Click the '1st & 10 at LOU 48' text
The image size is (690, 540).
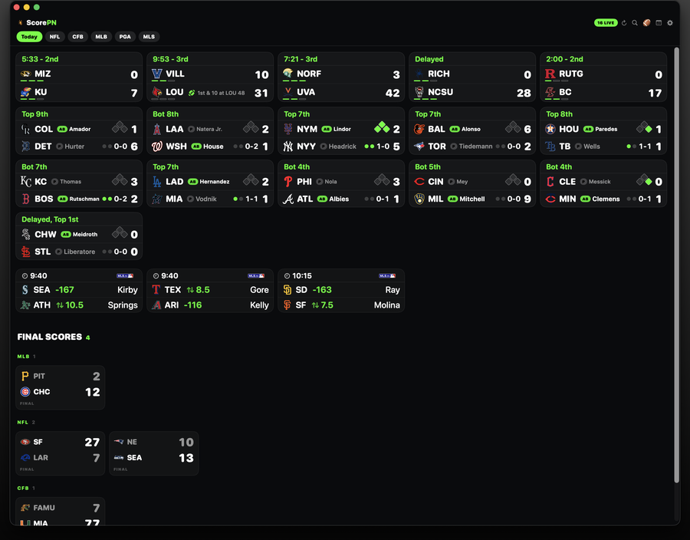[x=221, y=93]
